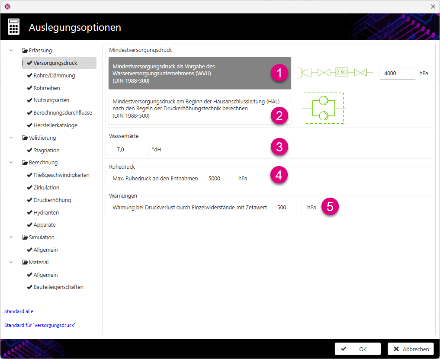Open Stagnation settings page
Screen dimensions: 440x359
46,151
